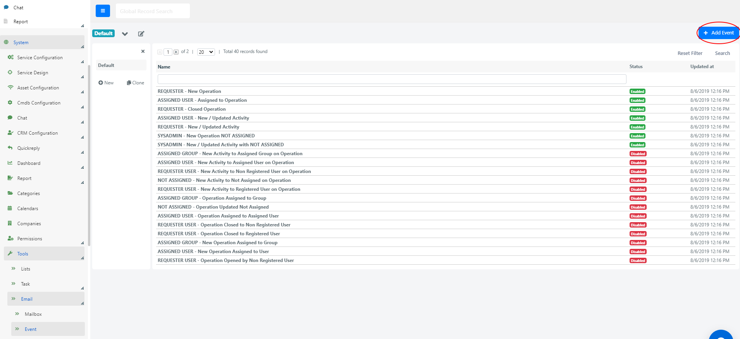Open 'NOT ASSIGNED - Operation Updated Not Assigned'
The height and width of the screenshot is (339, 740).
(x=213, y=207)
